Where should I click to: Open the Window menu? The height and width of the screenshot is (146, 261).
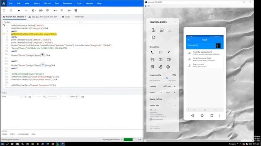[x=89, y=3]
